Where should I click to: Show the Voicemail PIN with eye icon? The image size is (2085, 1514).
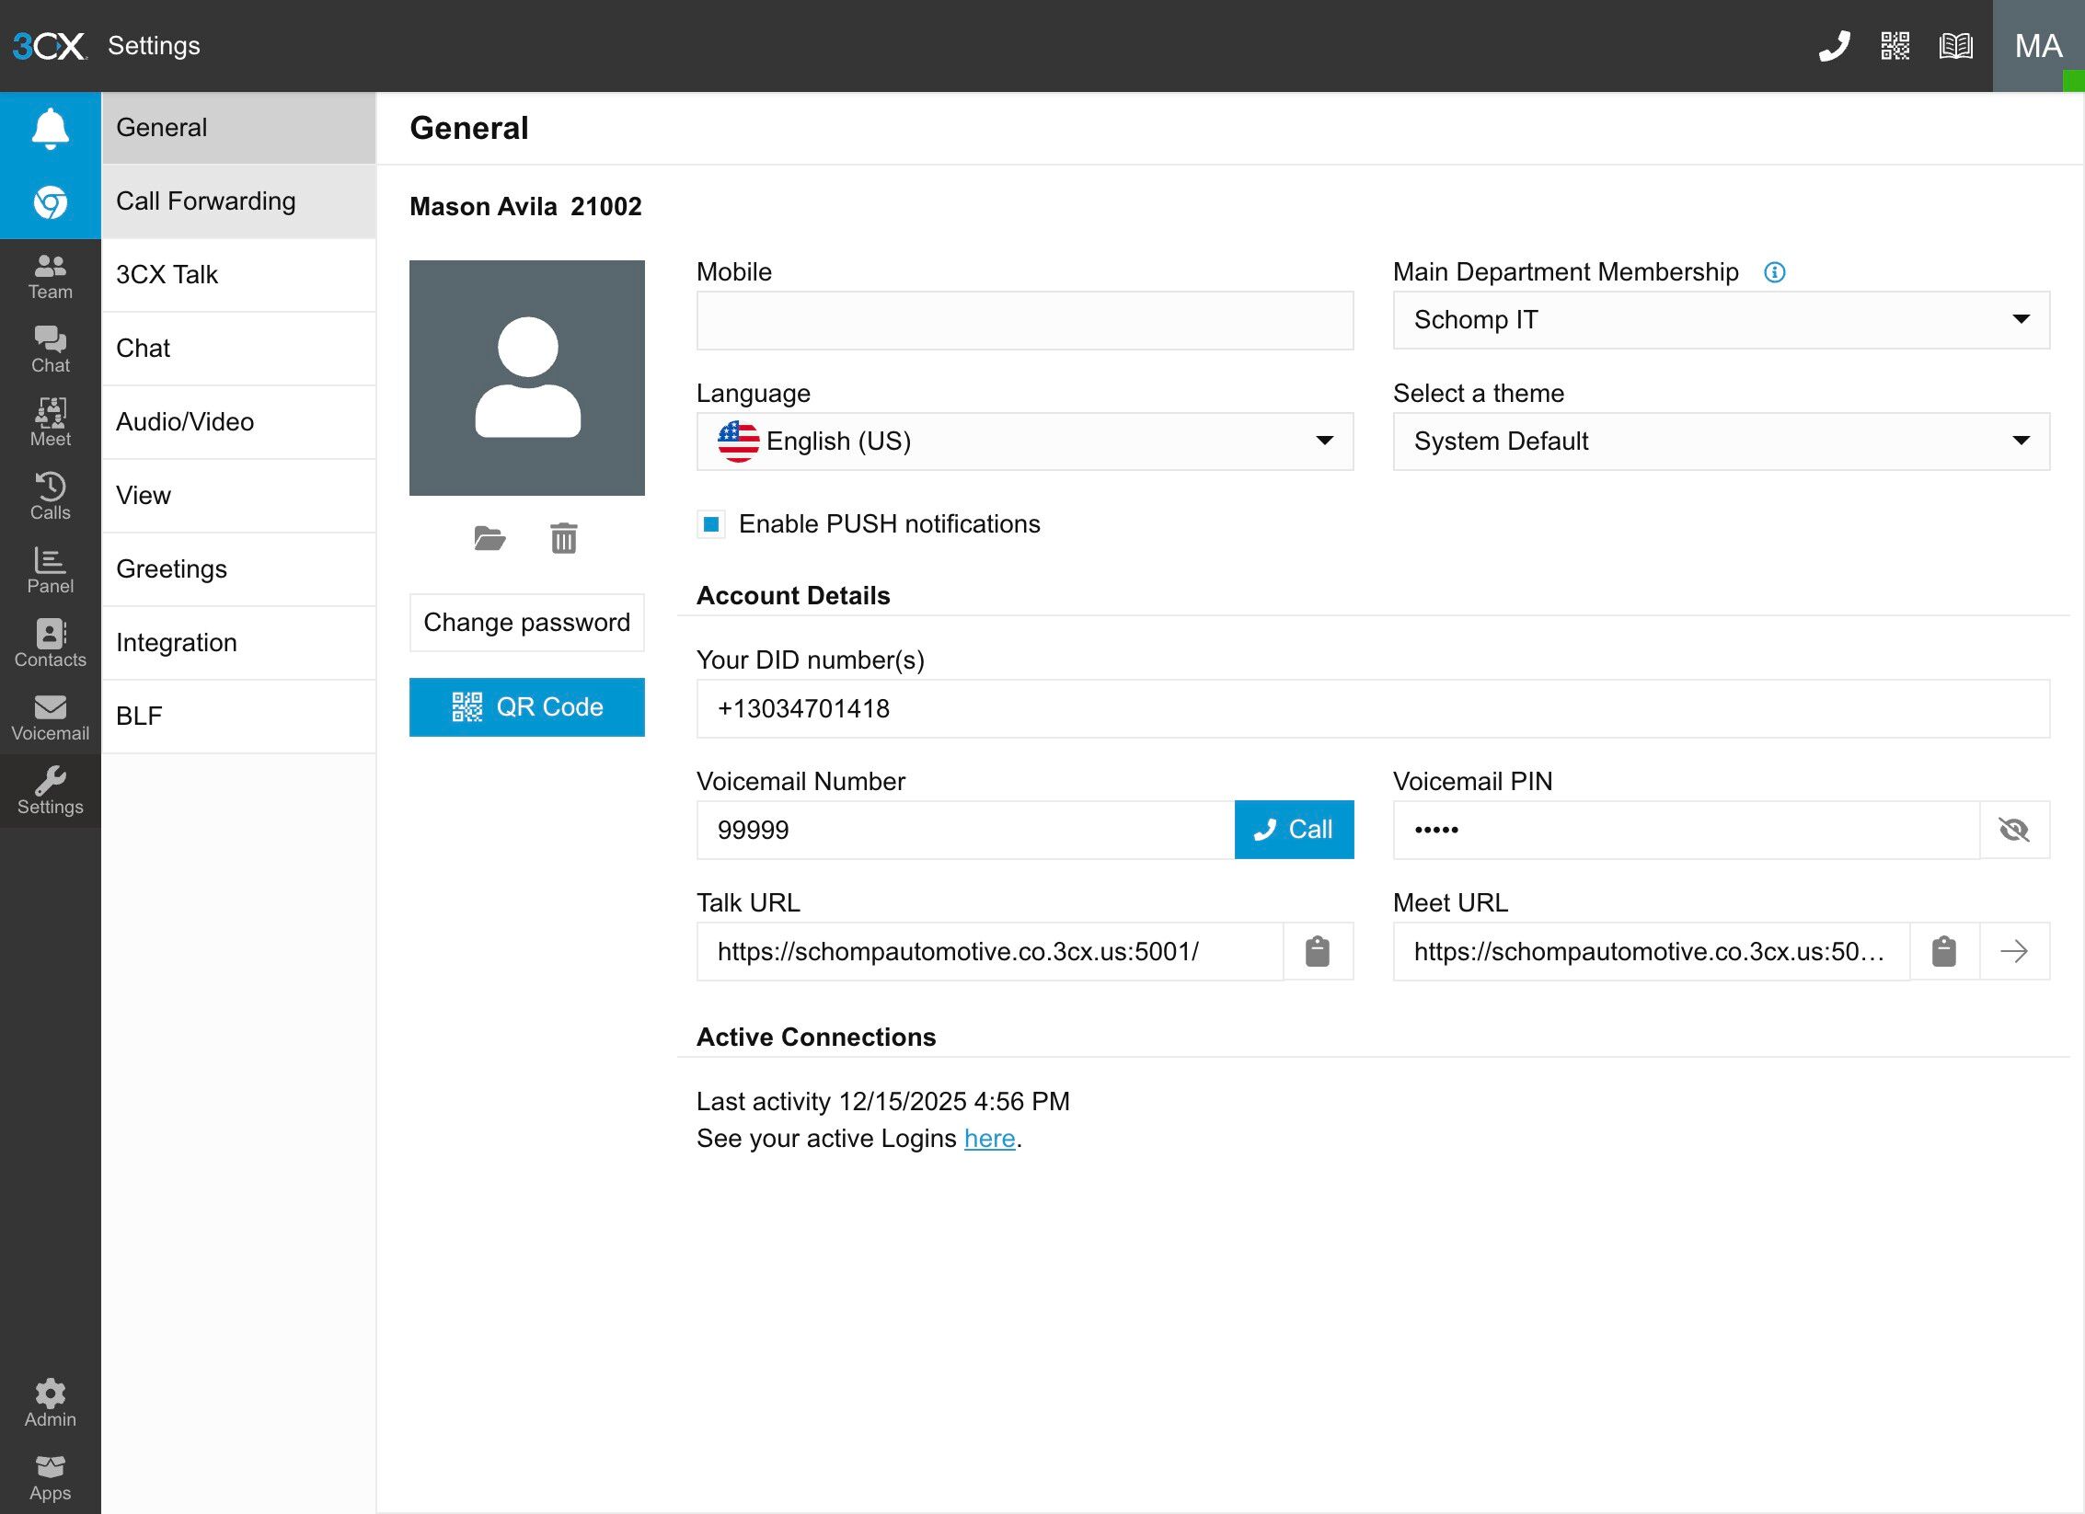click(x=2014, y=830)
